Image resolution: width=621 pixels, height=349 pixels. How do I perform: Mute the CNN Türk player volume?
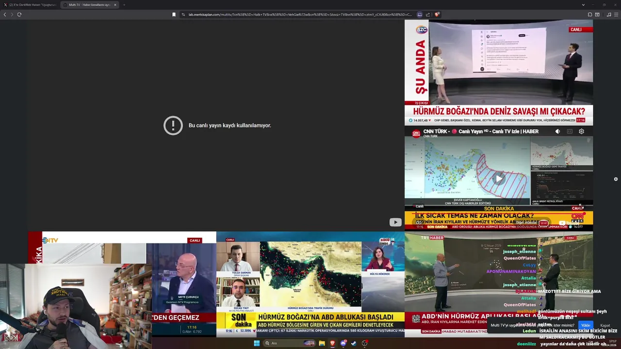tap(557, 131)
